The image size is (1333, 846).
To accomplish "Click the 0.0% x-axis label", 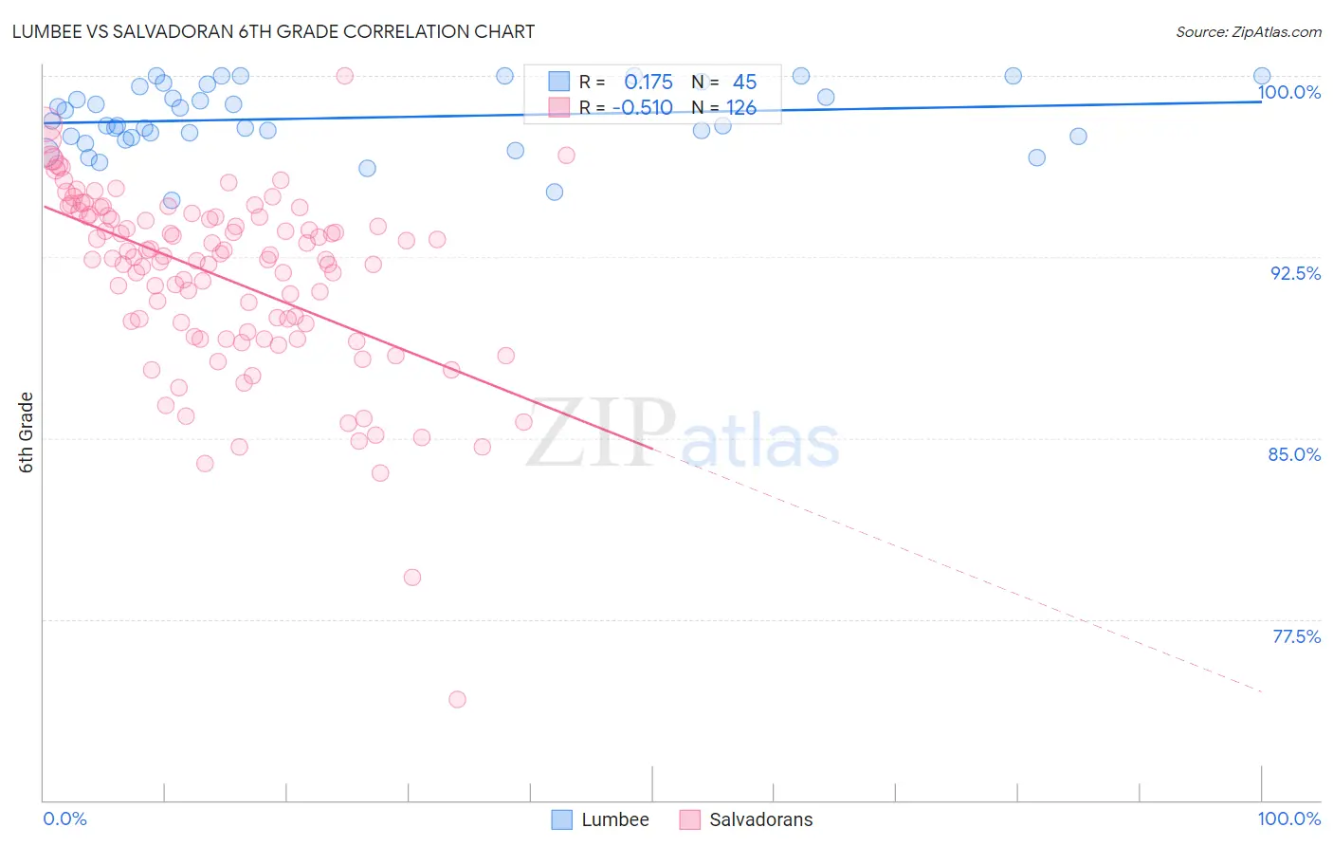I will point(65,818).
